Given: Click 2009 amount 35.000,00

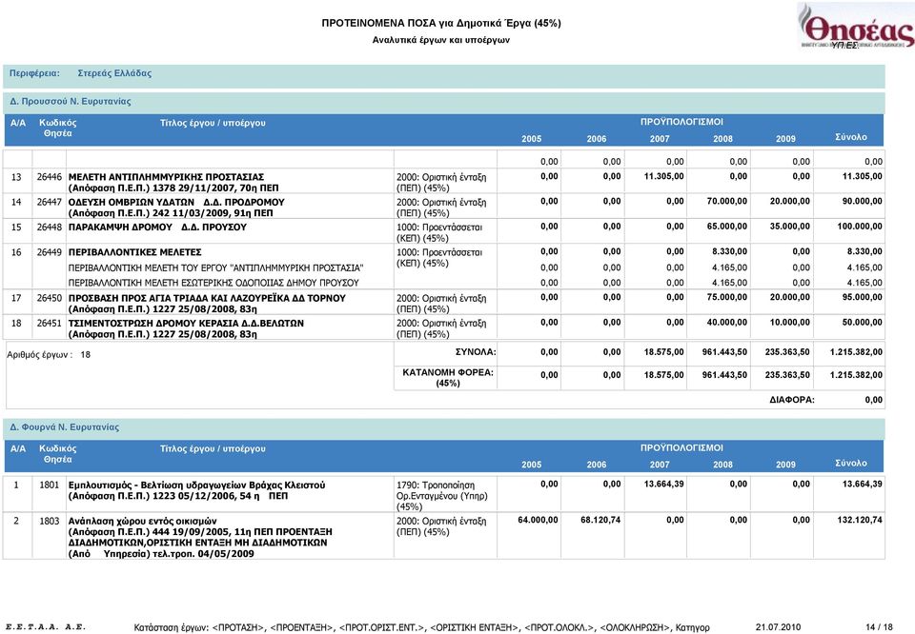Looking at the screenshot, I should pyautogui.click(x=789, y=227).
